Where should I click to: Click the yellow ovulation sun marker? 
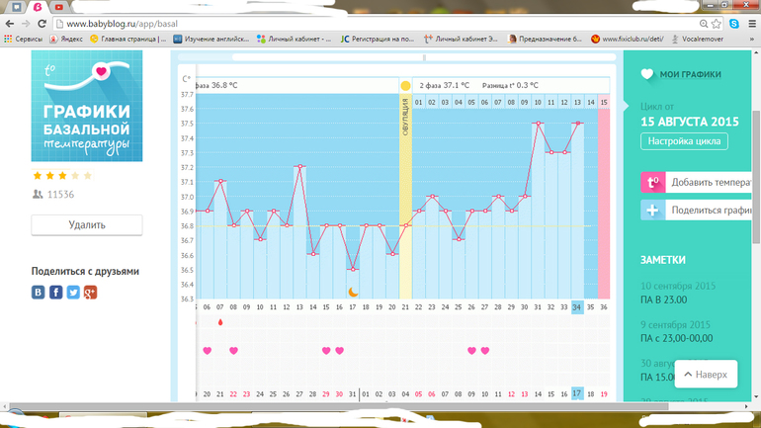[x=405, y=86]
